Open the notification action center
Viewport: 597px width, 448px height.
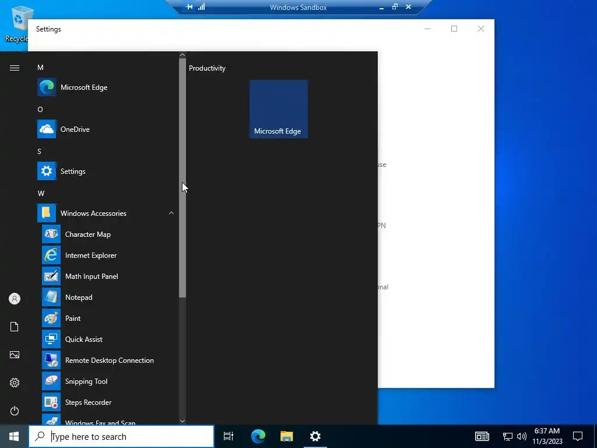(578, 436)
